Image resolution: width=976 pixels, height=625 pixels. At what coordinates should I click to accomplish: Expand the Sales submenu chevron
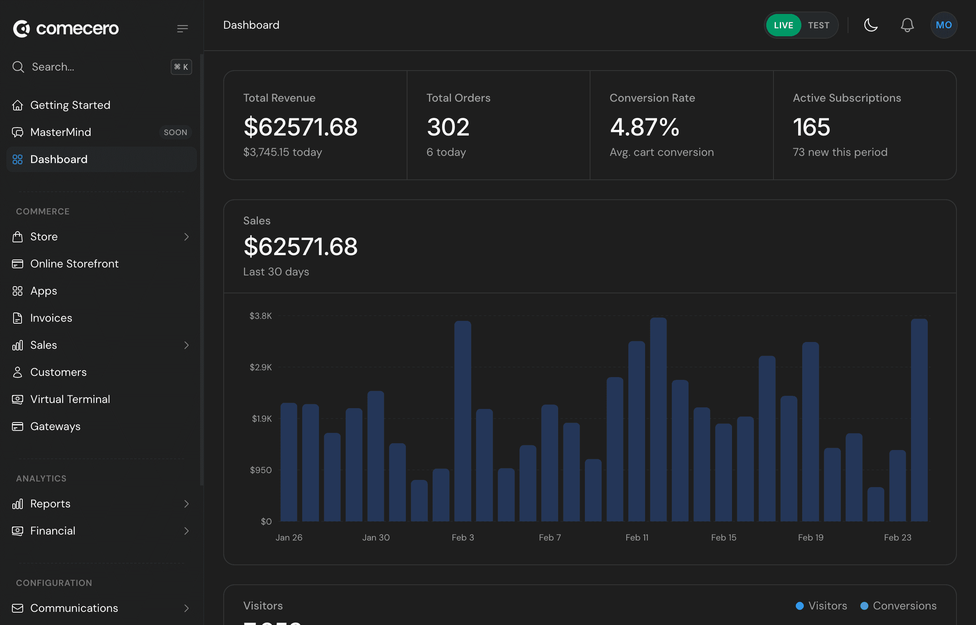(186, 345)
